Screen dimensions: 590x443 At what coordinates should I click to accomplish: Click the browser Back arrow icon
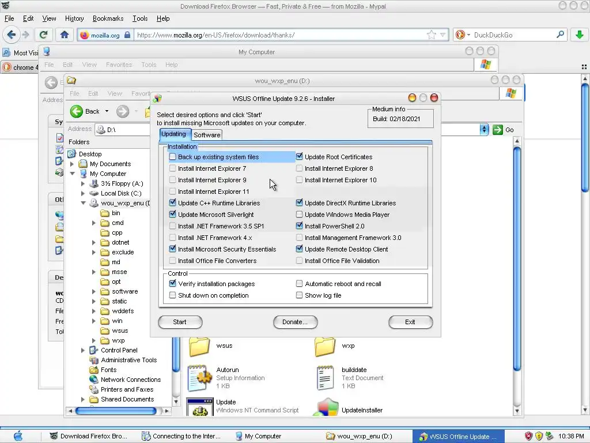point(12,35)
